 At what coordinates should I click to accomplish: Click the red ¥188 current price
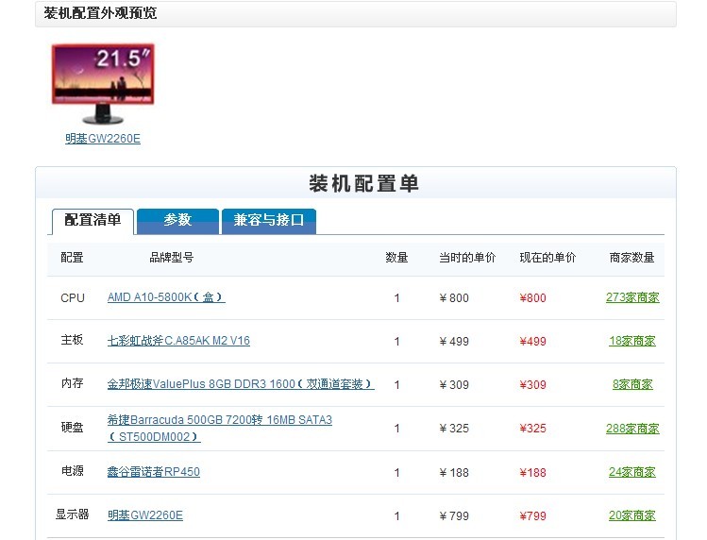[x=532, y=472]
